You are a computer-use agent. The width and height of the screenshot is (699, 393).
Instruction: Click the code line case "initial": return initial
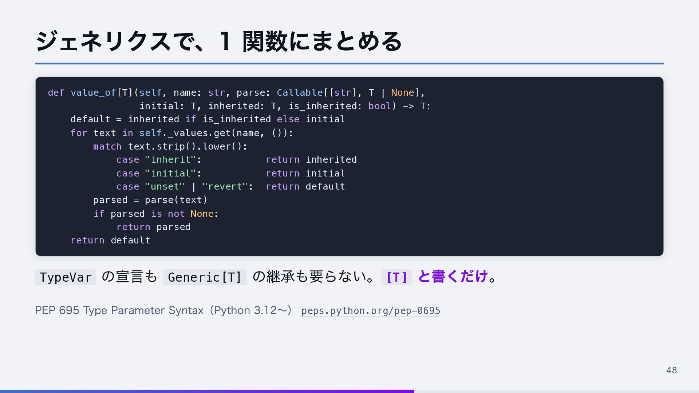pos(230,174)
